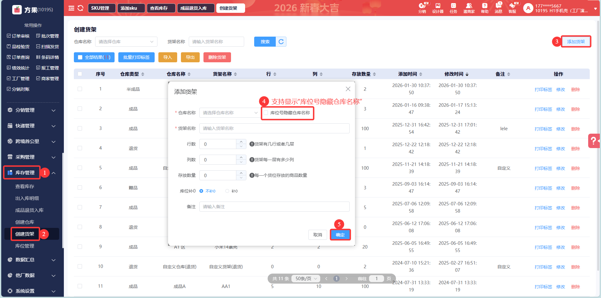Open the 消息 notifications icon
Screen dimensions: 601x298
[498, 8]
